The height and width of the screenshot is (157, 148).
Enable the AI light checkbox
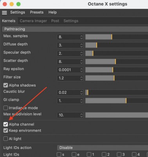pyautogui.click(x=5, y=139)
